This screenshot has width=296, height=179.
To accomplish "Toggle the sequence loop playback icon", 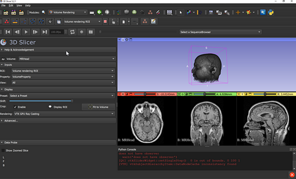I will tap(73, 32).
